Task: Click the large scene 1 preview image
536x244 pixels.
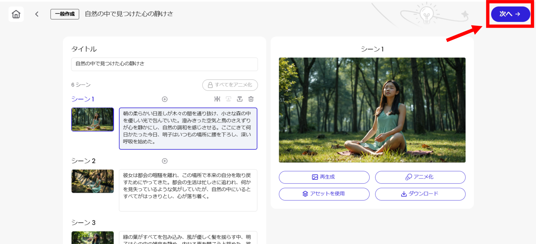Action: click(x=372, y=110)
